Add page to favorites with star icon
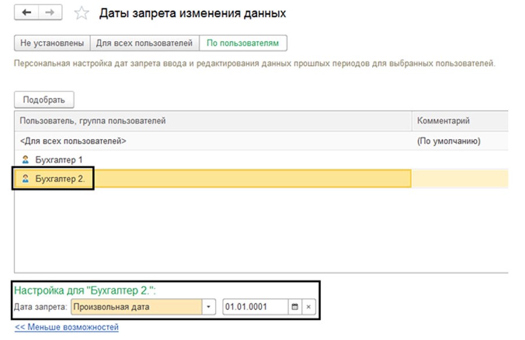 (x=82, y=13)
